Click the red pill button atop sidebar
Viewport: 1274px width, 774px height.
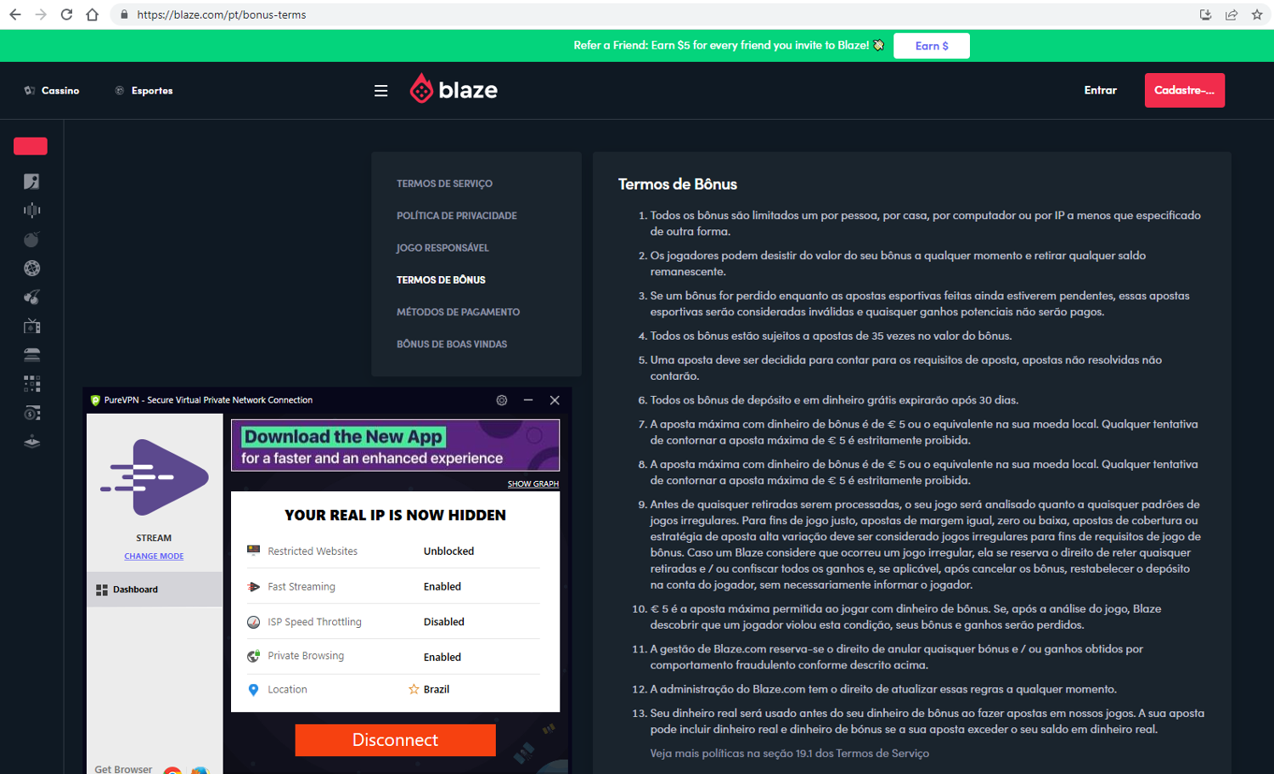click(31, 146)
